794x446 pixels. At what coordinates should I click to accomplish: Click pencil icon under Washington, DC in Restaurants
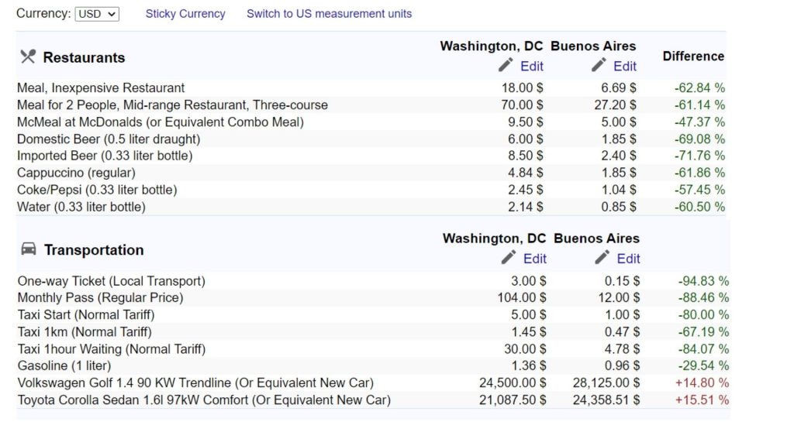click(x=506, y=65)
